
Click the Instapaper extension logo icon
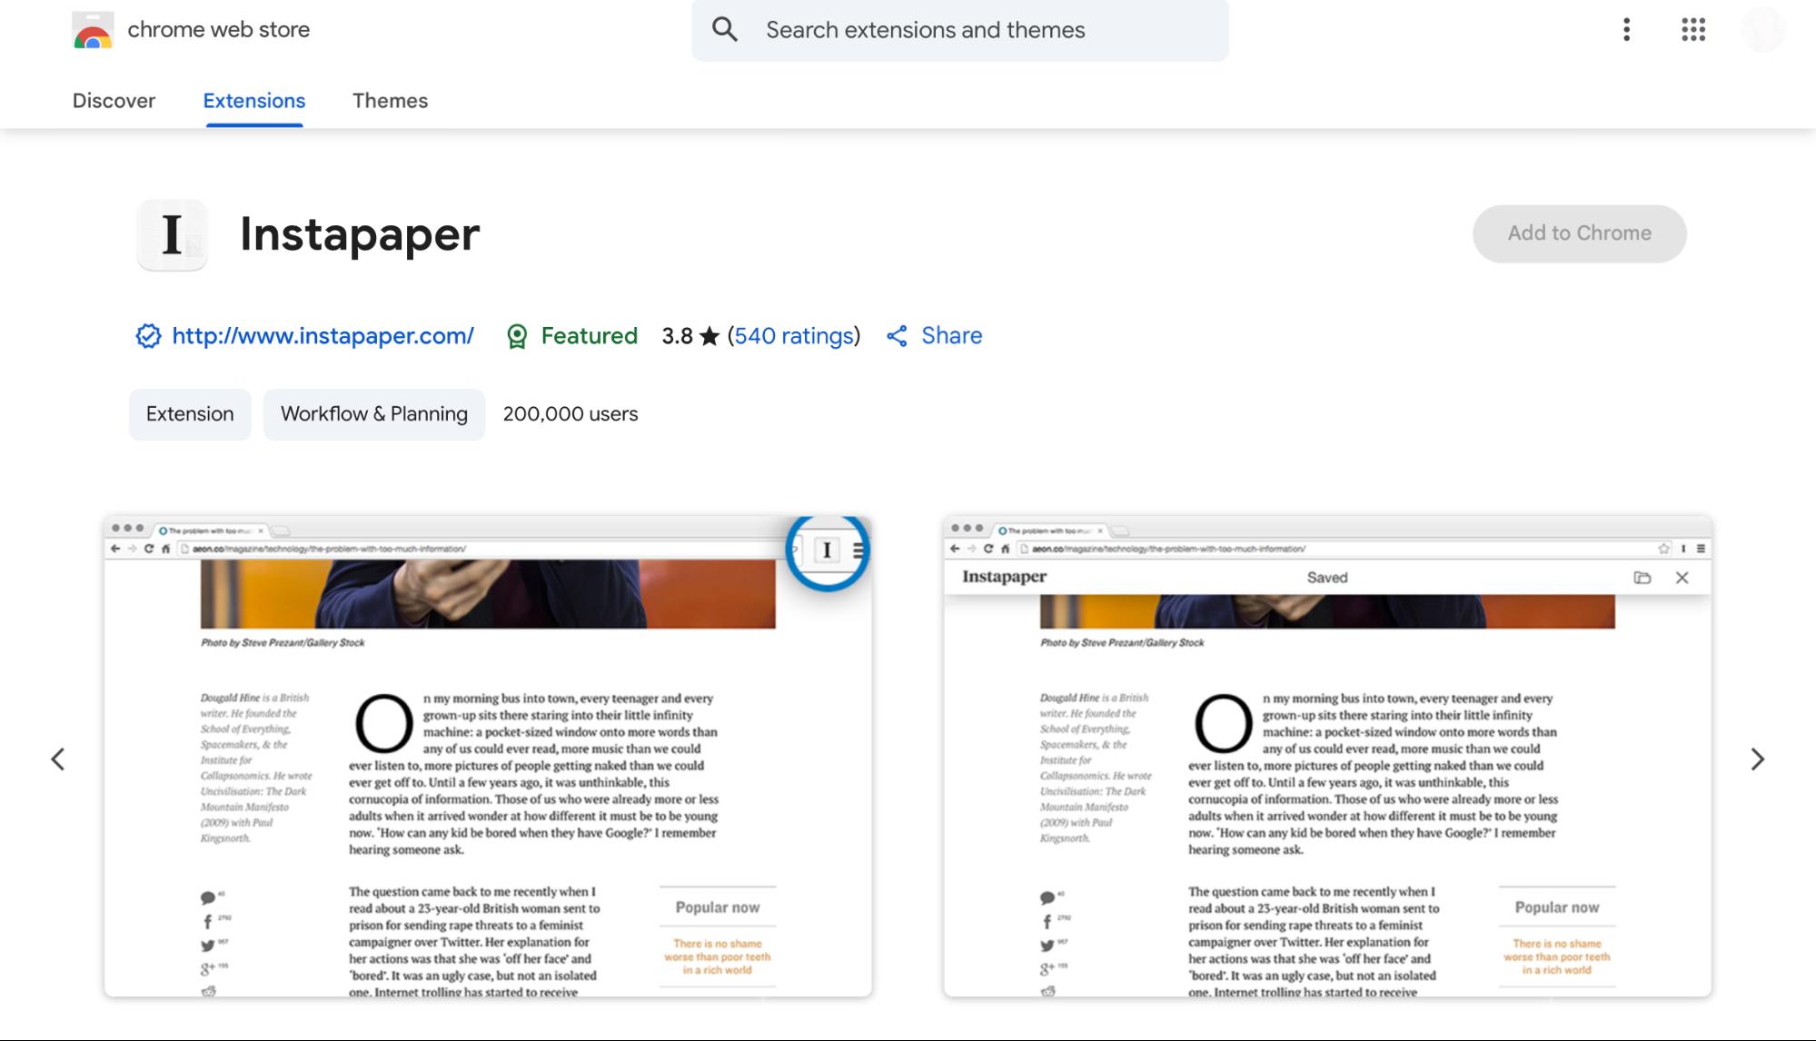(x=172, y=234)
